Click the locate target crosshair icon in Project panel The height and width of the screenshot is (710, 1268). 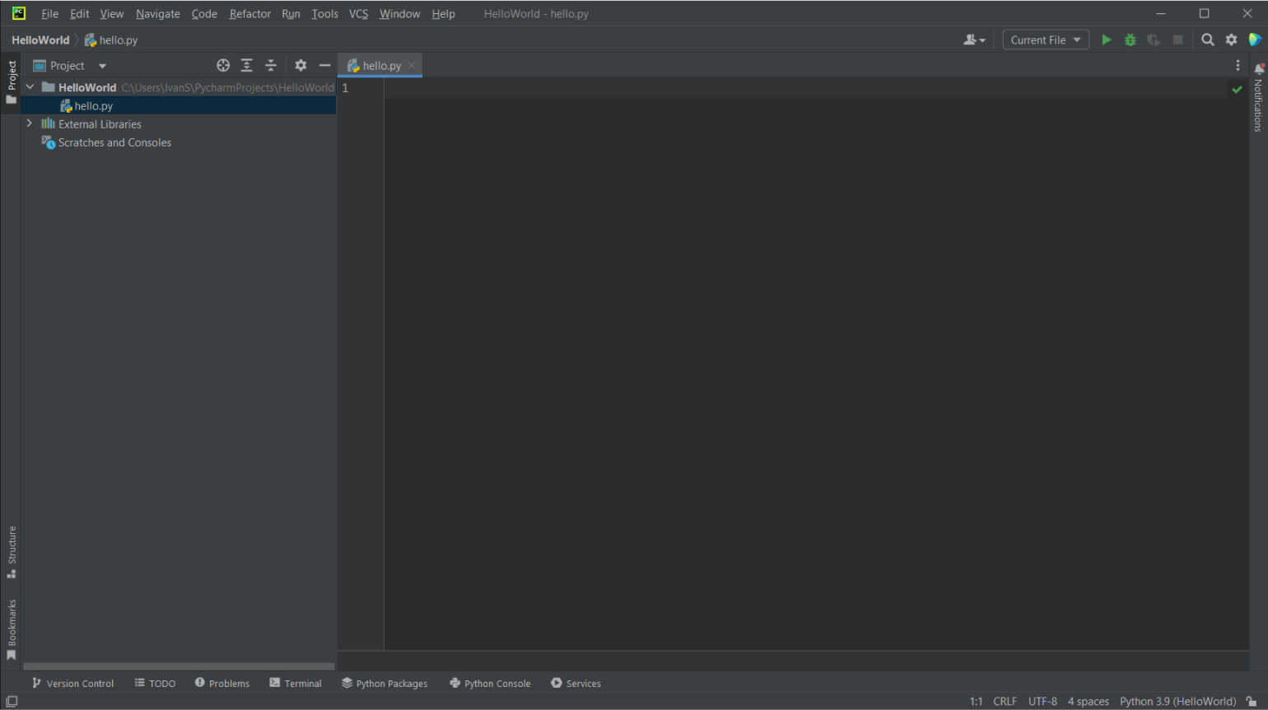click(x=222, y=65)
